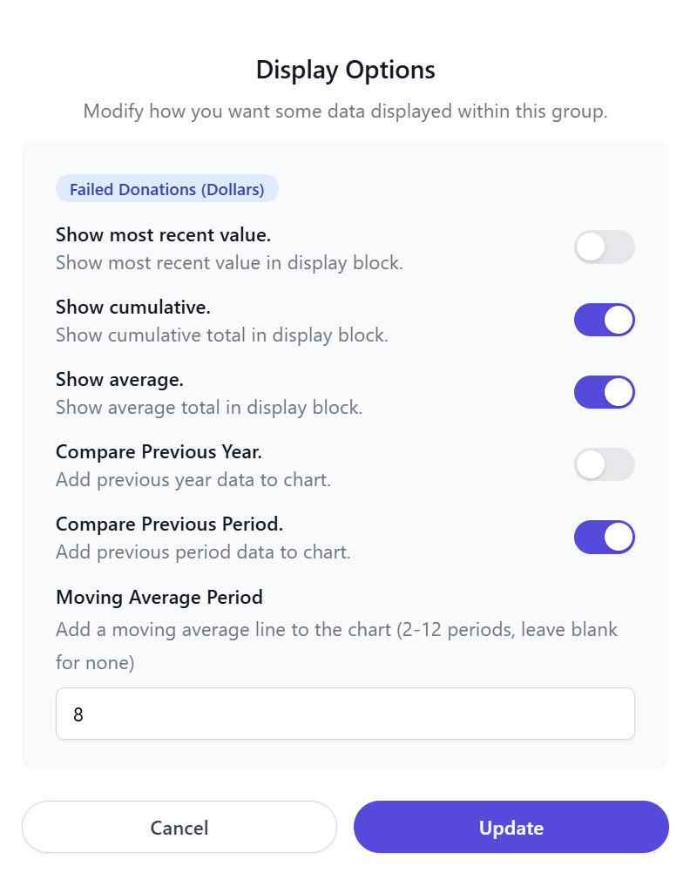Click the Failed Donations (Dollars) badge
Screen dimensions: 690x873
coord(166,189)
